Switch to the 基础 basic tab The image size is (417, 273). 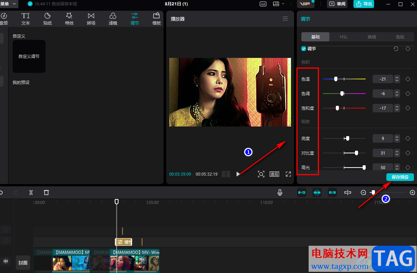point(316,37)
